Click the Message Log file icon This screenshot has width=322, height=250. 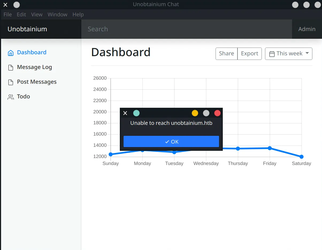[11, 67]
